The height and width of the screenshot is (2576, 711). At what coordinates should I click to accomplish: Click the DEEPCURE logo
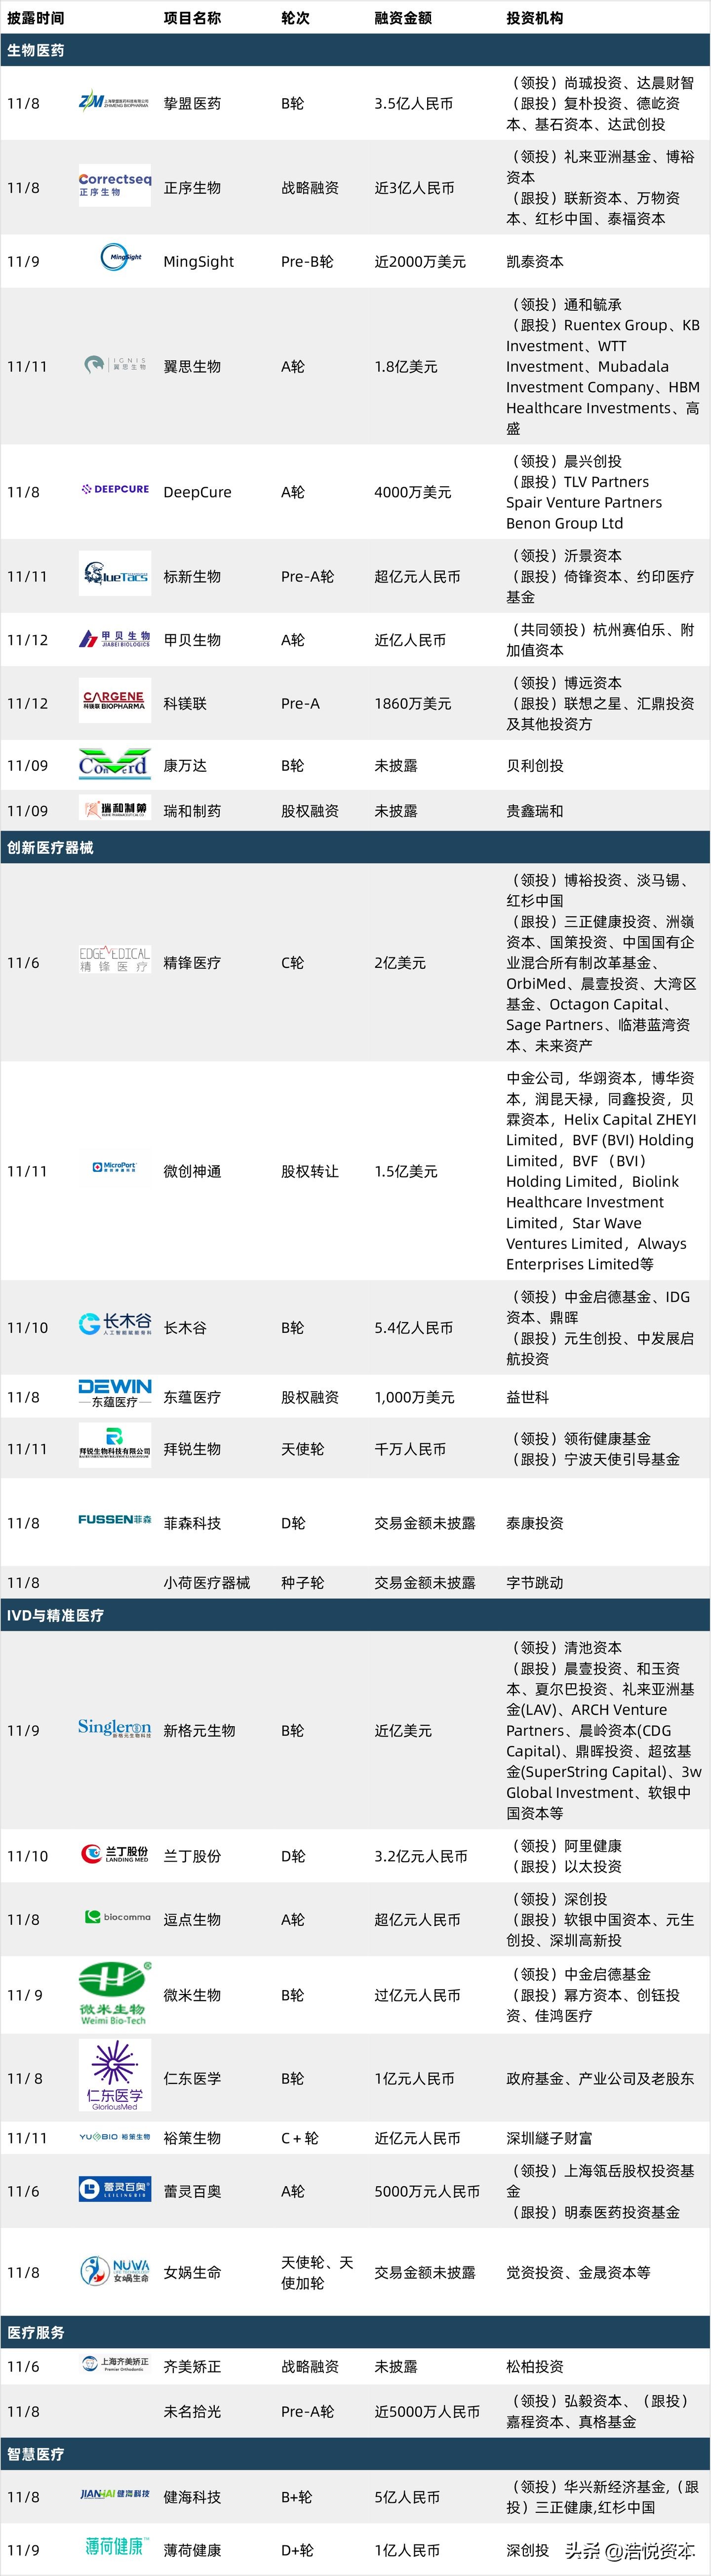(x=115, y=489)
